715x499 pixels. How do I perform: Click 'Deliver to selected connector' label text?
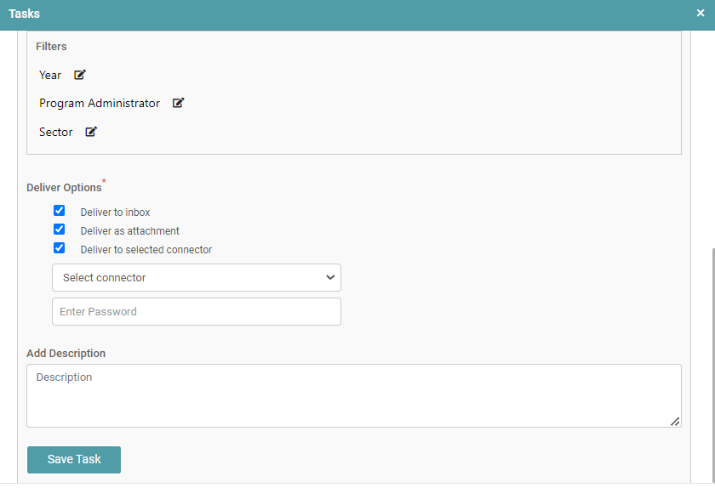[146, 250]
